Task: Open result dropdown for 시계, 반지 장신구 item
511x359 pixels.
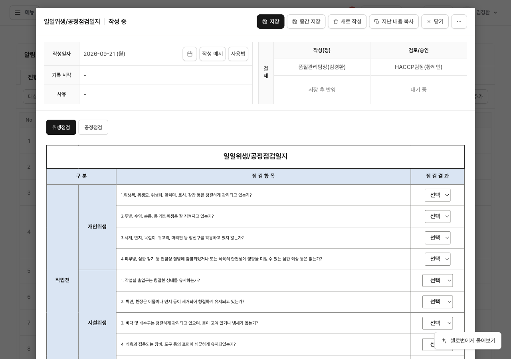Action: (438, 238)
